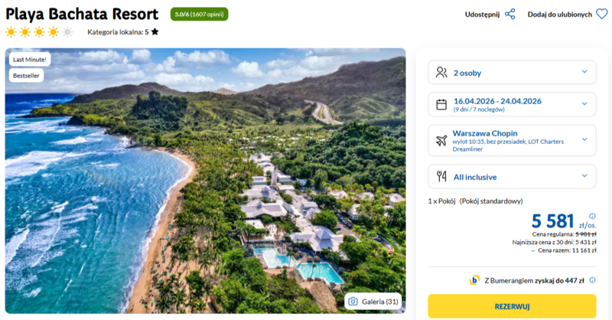Click the resort aerial photo
The image size is (612, 320).
tap(205, 191)
